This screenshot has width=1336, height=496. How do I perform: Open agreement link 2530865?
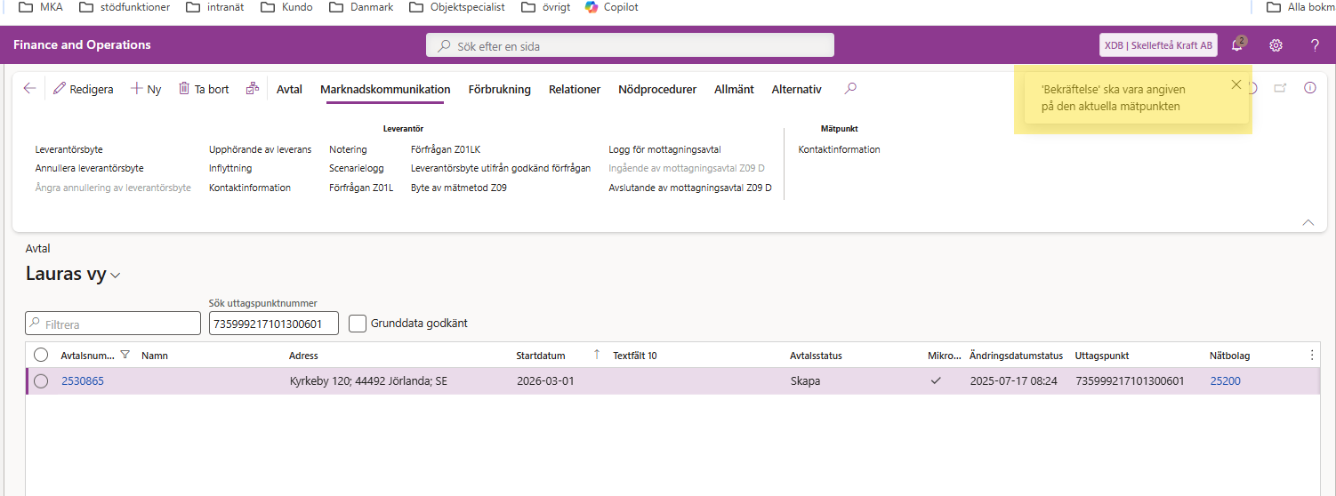pos(83,381)
